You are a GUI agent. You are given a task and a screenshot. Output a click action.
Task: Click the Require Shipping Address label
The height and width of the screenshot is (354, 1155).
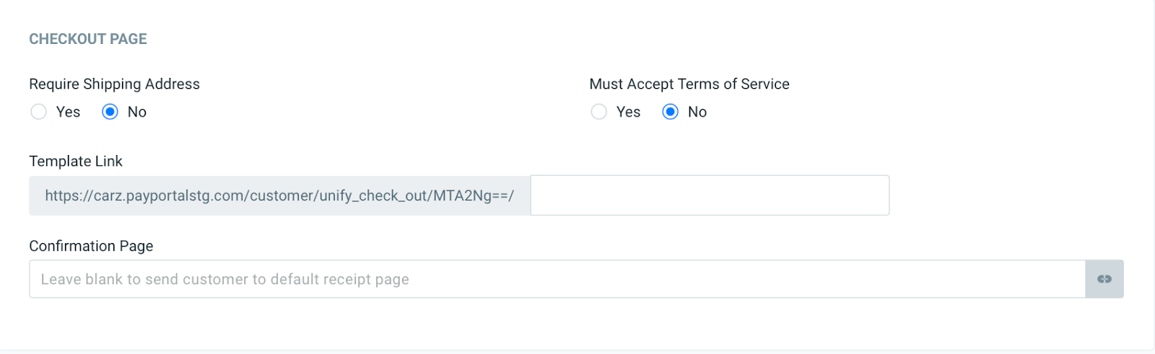(x=114, y=84)
